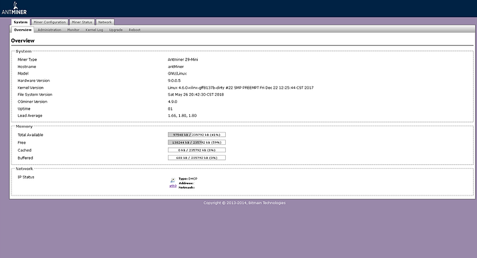Viewport: 477px width, 258px height.
Task: Click the Kernel Version value text
Action: pos(240,88)
